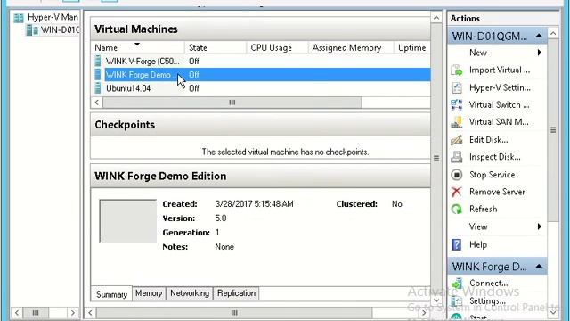Click the red Remove Server X icon
The height and width of the screenshot is (321, 570).
(x=457, y=192)
